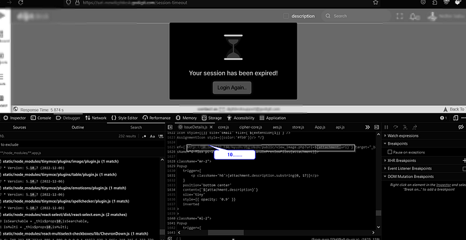Open the Application devtools tab

272,118
